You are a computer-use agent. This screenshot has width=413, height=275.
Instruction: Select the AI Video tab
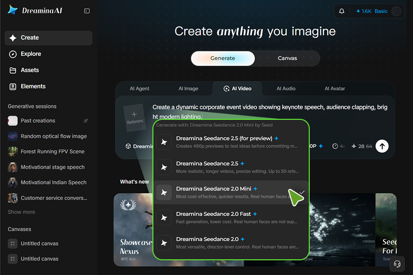click(x=237, y=89)
